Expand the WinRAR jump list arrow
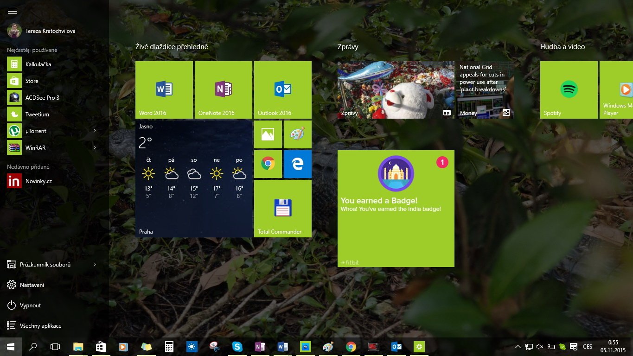This screenshot has height=356, width=633. tap(95, 148)
